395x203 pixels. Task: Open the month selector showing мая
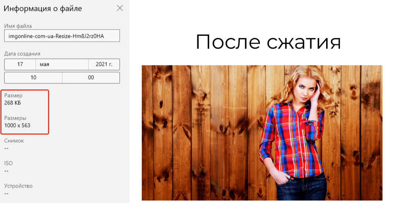(x=62, y=64)
